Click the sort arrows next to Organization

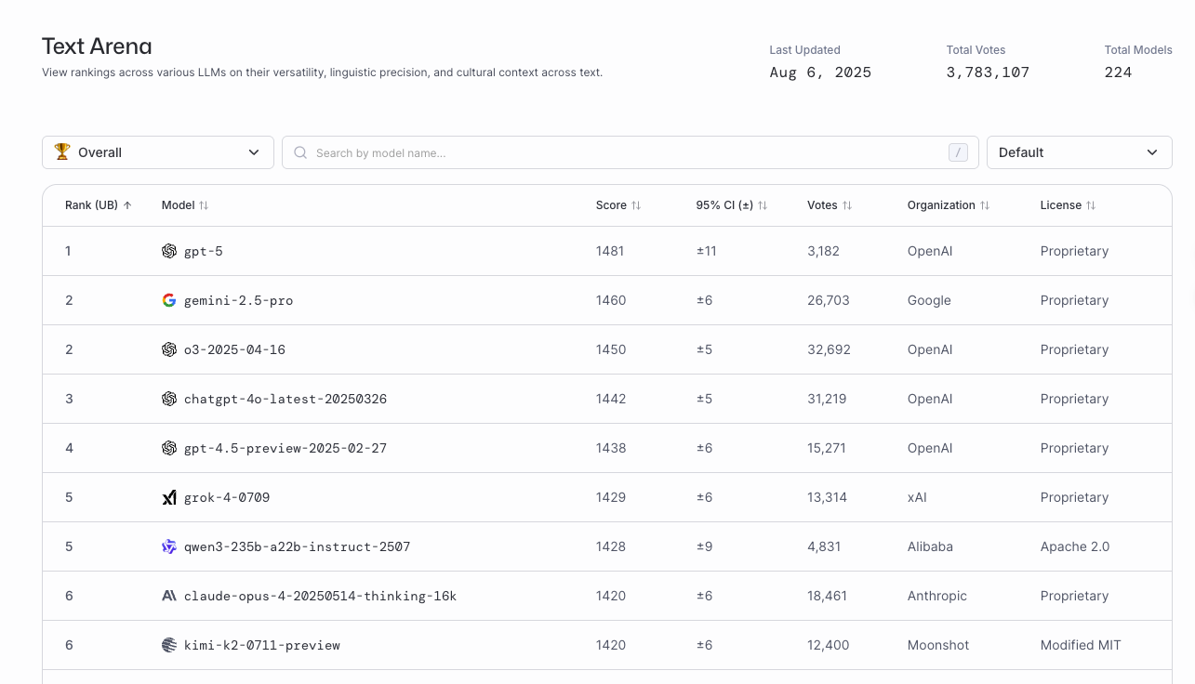pyautogui.click(x=985, y=205)
